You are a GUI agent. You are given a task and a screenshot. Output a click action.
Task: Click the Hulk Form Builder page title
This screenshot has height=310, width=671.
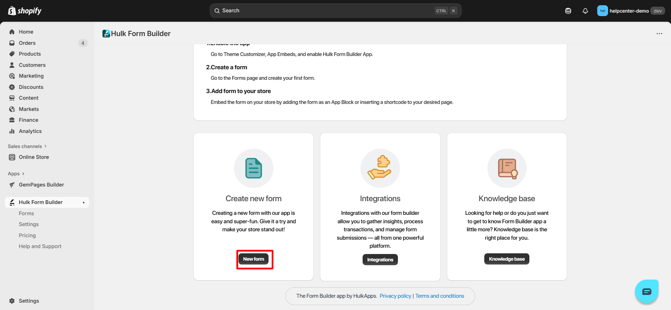[141, 34]
